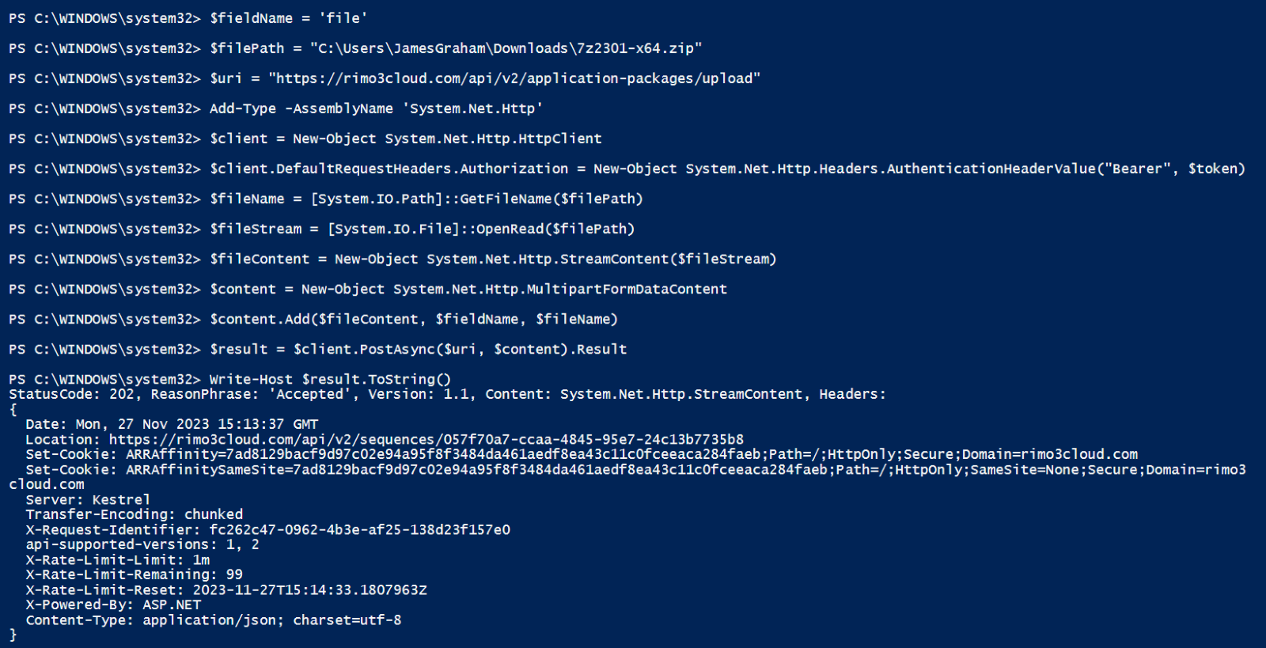Click the $fieldName = 'file' command line
Screen dimensions: 1266x648
[288, 18]
